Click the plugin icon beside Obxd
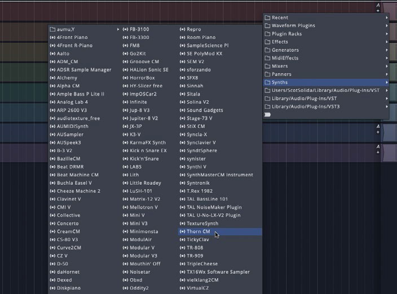This screenshot has height=294, width=397. (x=125, y=280)
